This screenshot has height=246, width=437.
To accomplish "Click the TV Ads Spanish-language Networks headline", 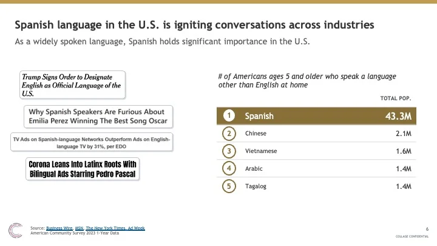I will click(x=92, y=143).
